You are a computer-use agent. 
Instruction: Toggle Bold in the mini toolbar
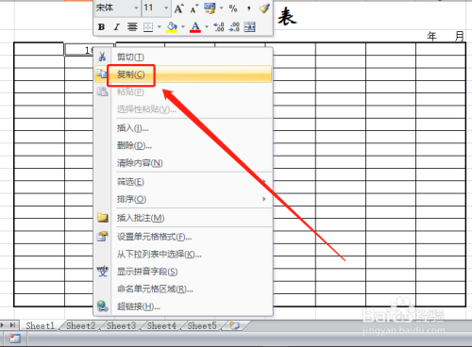click(101, 27)
